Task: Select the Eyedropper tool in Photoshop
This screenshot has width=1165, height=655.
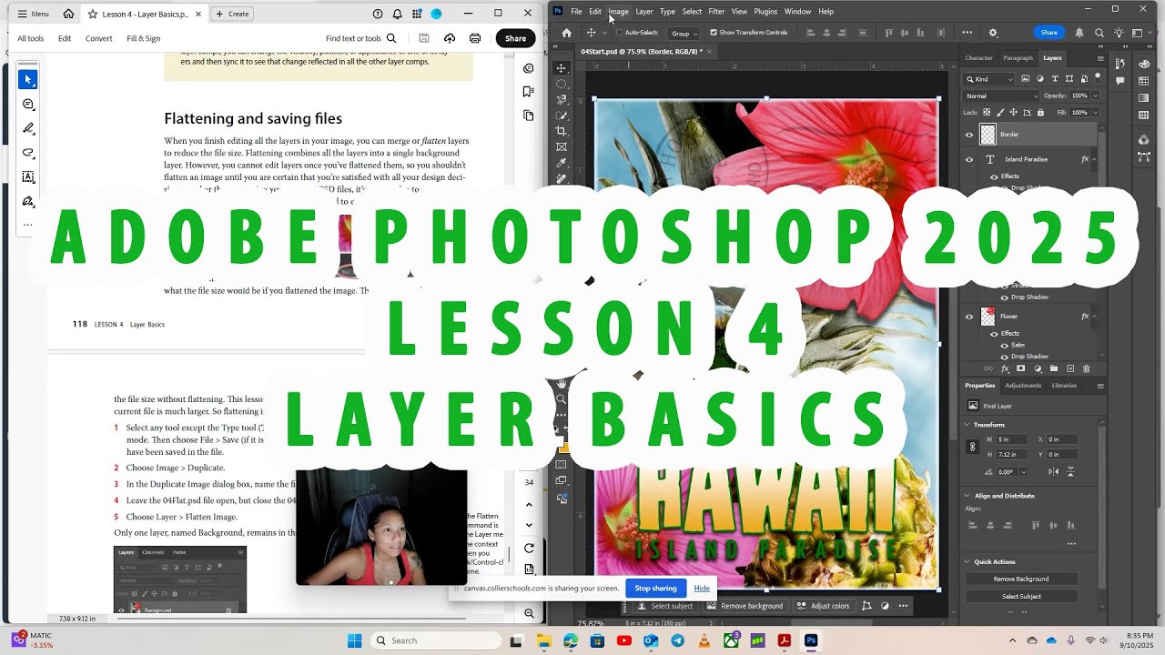Action: click(562, 163)
